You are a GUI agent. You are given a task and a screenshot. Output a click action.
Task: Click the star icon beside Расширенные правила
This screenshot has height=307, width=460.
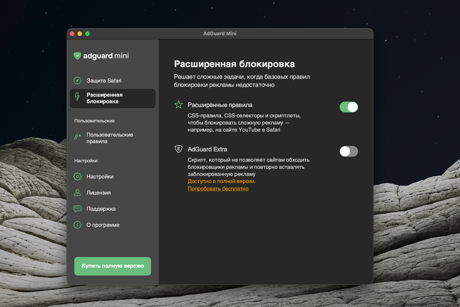tap(178, 105)
